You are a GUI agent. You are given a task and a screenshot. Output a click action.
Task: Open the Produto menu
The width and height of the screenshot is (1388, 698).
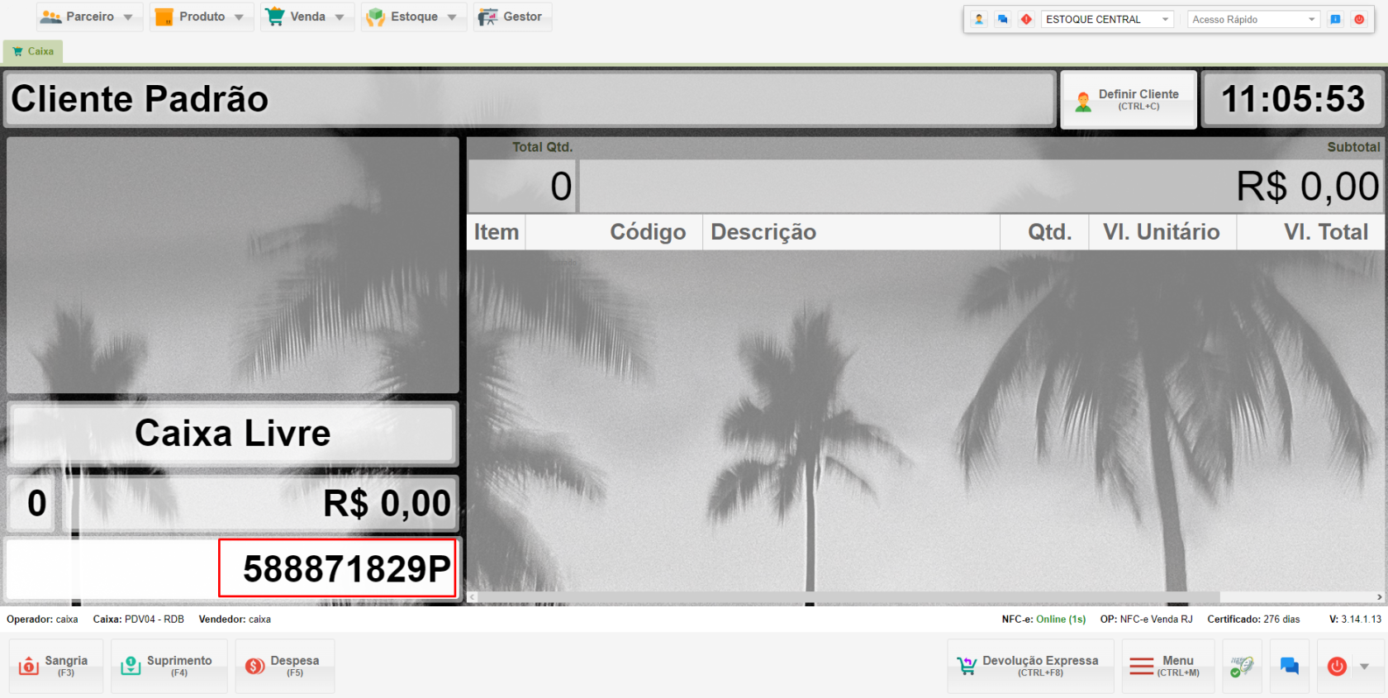pyautogui.click(x=202, y=17)
